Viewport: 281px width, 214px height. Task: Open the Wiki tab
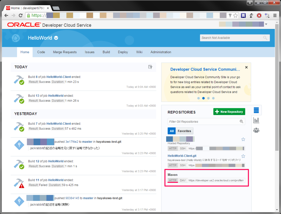pos(139,52)
